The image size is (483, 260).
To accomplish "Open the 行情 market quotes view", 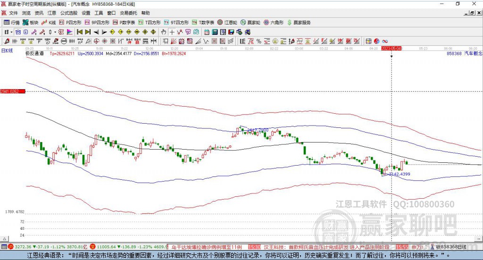I will pyautogui.click(x=11, y=23).
